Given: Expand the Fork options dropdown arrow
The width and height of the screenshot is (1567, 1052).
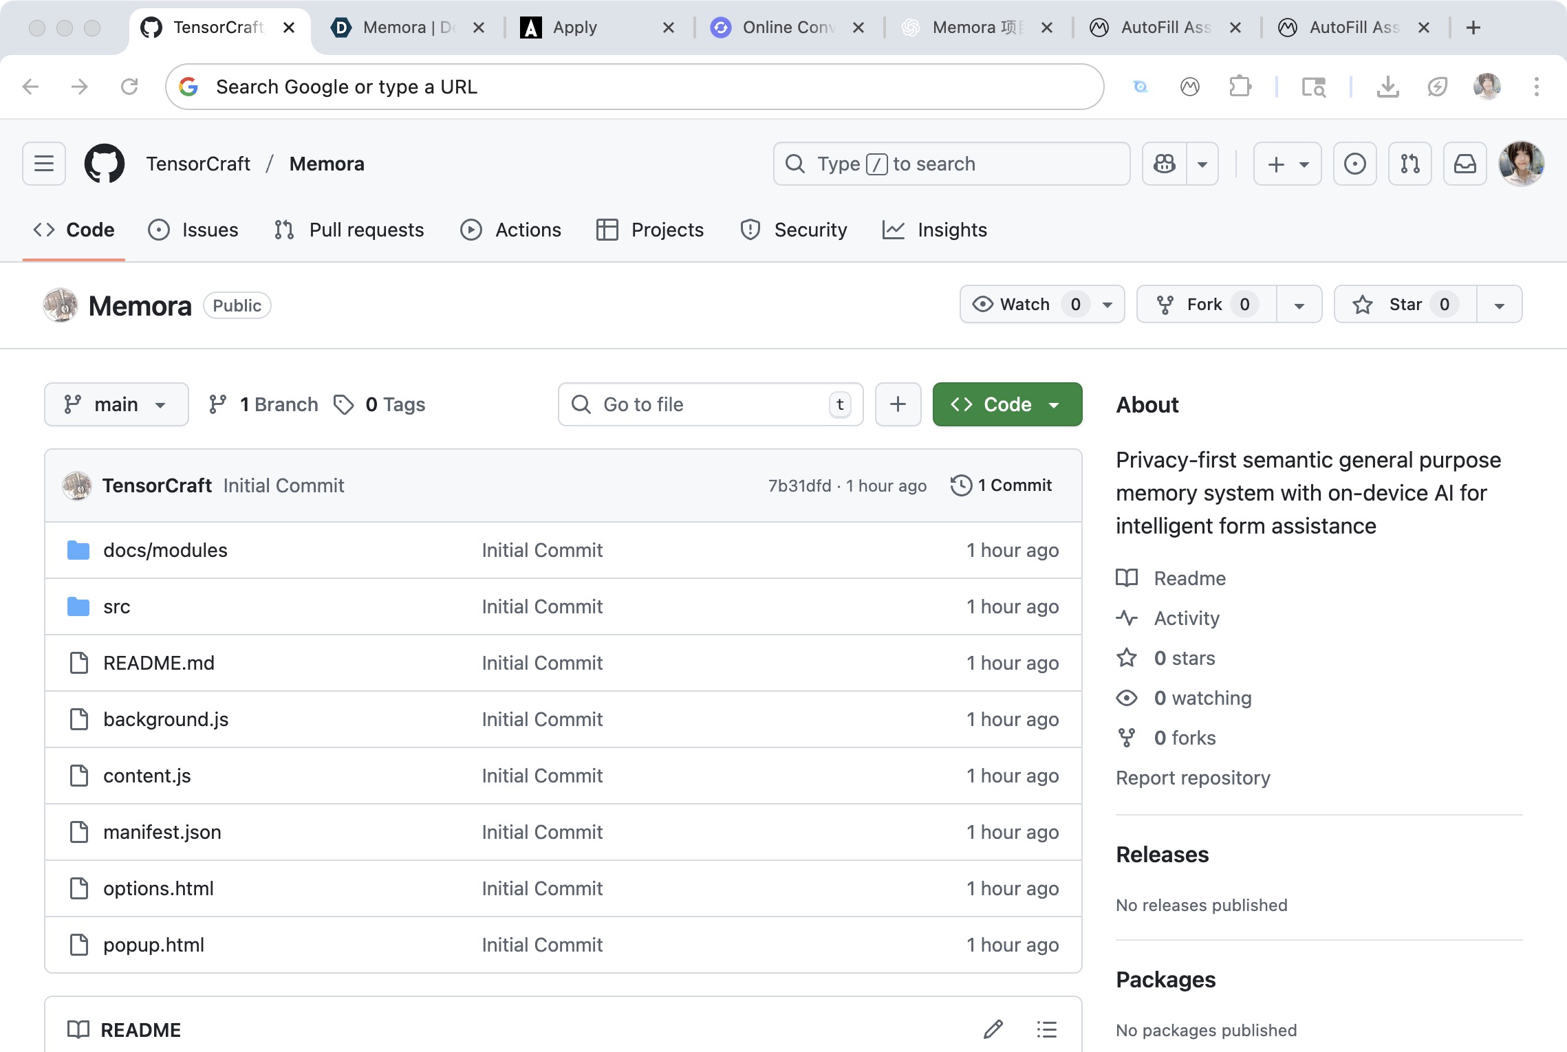Looking at the screenshot, I should point(1299,305).
